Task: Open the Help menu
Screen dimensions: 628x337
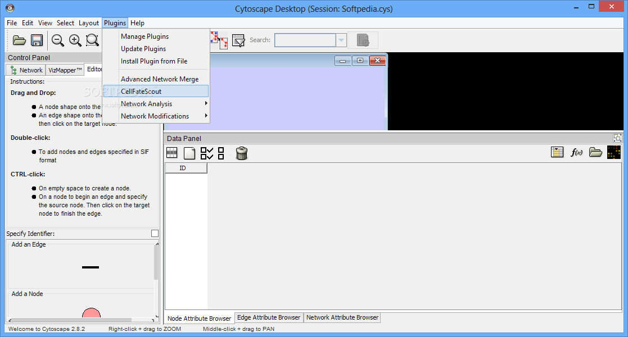Action: 137,23
